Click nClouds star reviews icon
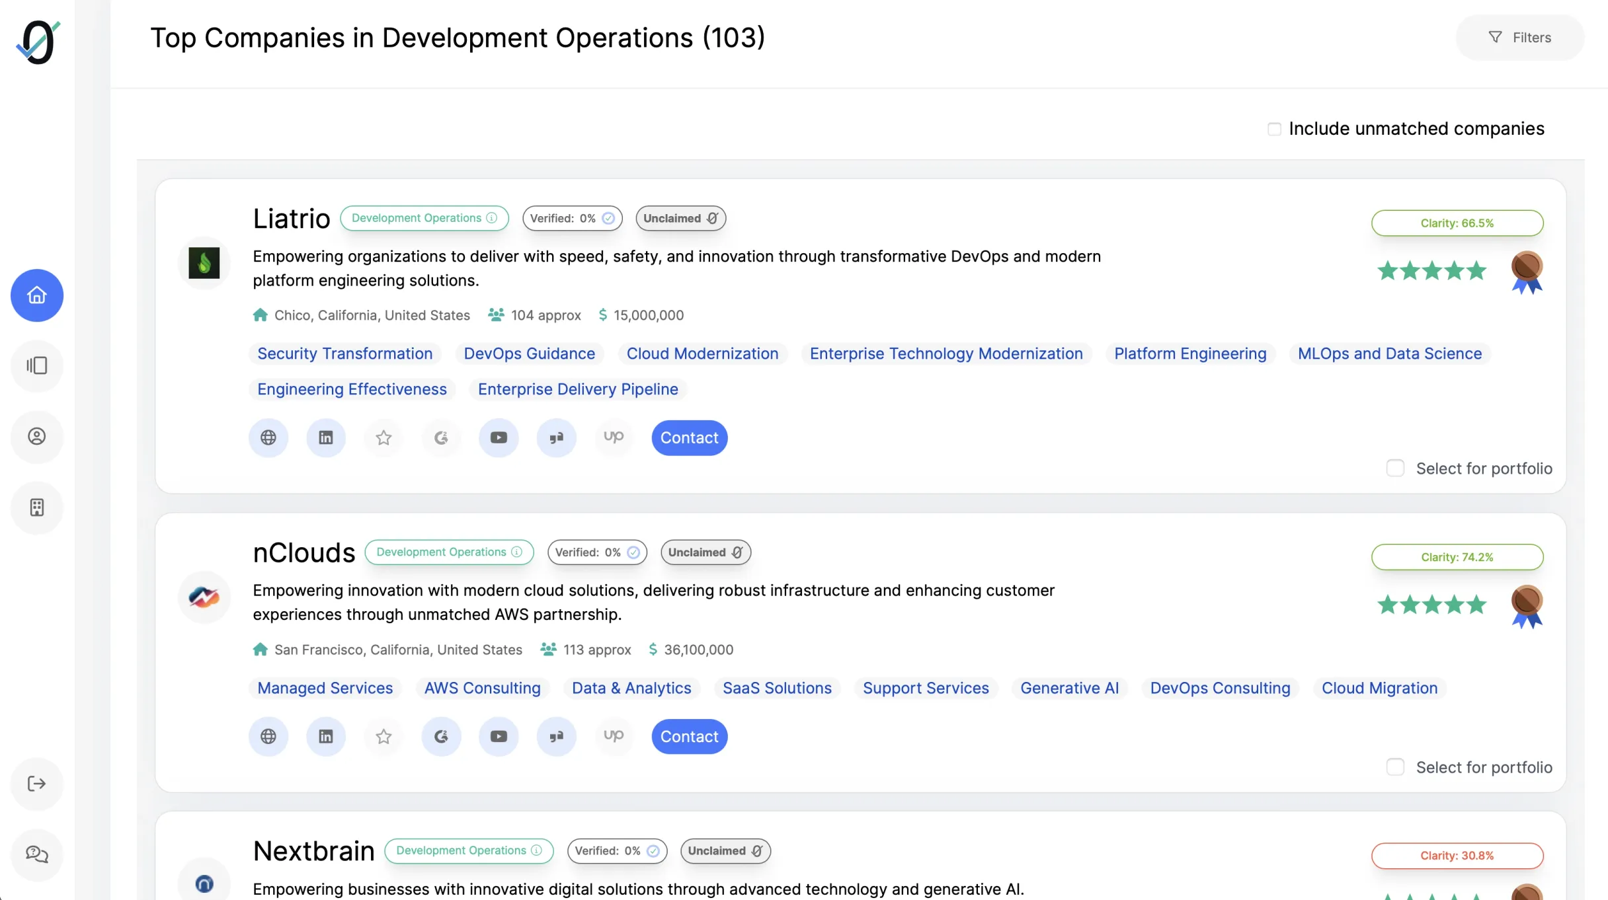 pos(383,736)
